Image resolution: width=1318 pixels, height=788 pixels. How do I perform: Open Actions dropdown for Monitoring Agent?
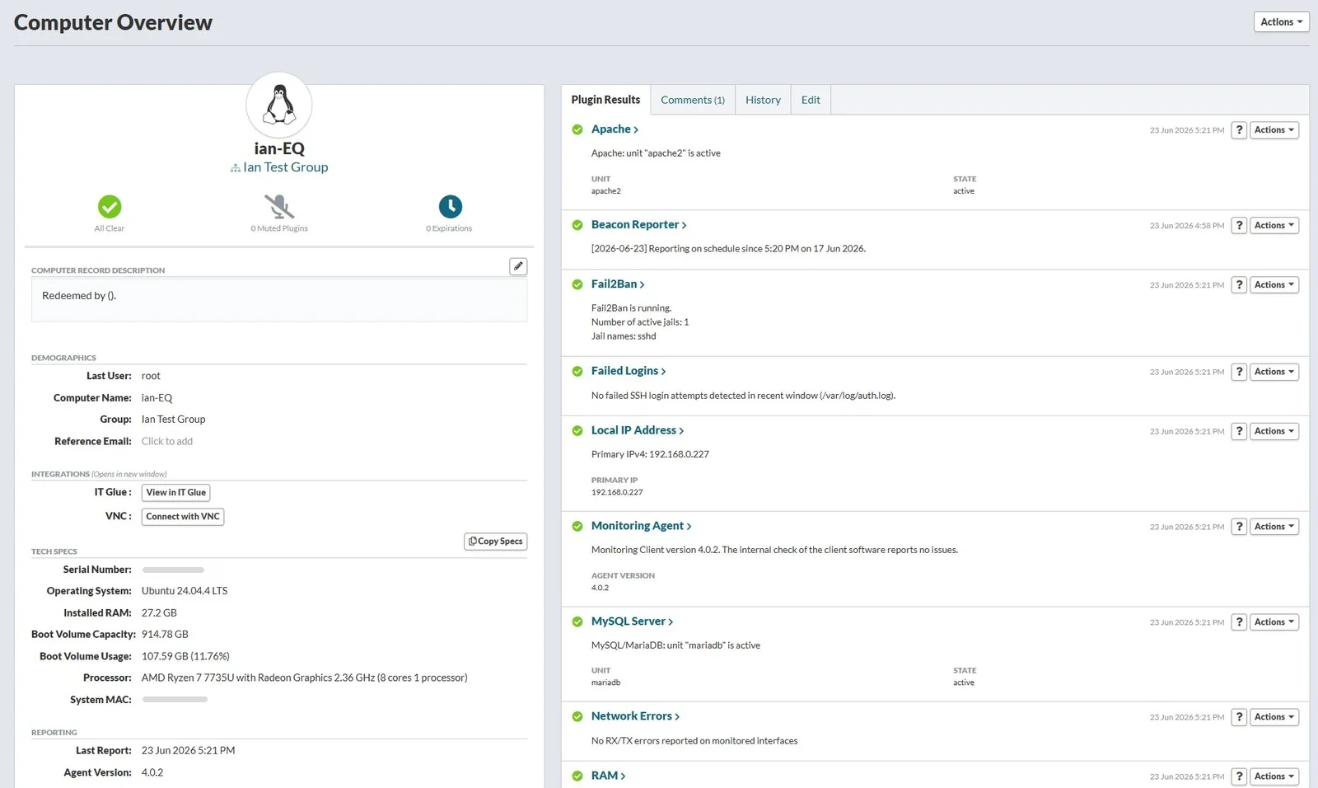coord(1274,527)
